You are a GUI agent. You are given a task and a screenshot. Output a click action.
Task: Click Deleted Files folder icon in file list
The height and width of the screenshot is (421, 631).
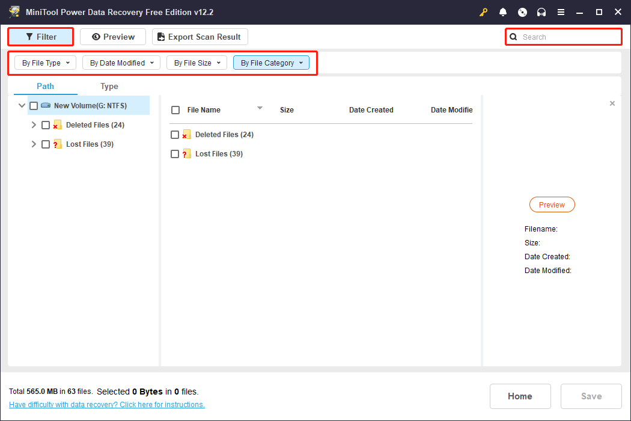(x=187, y=135)
